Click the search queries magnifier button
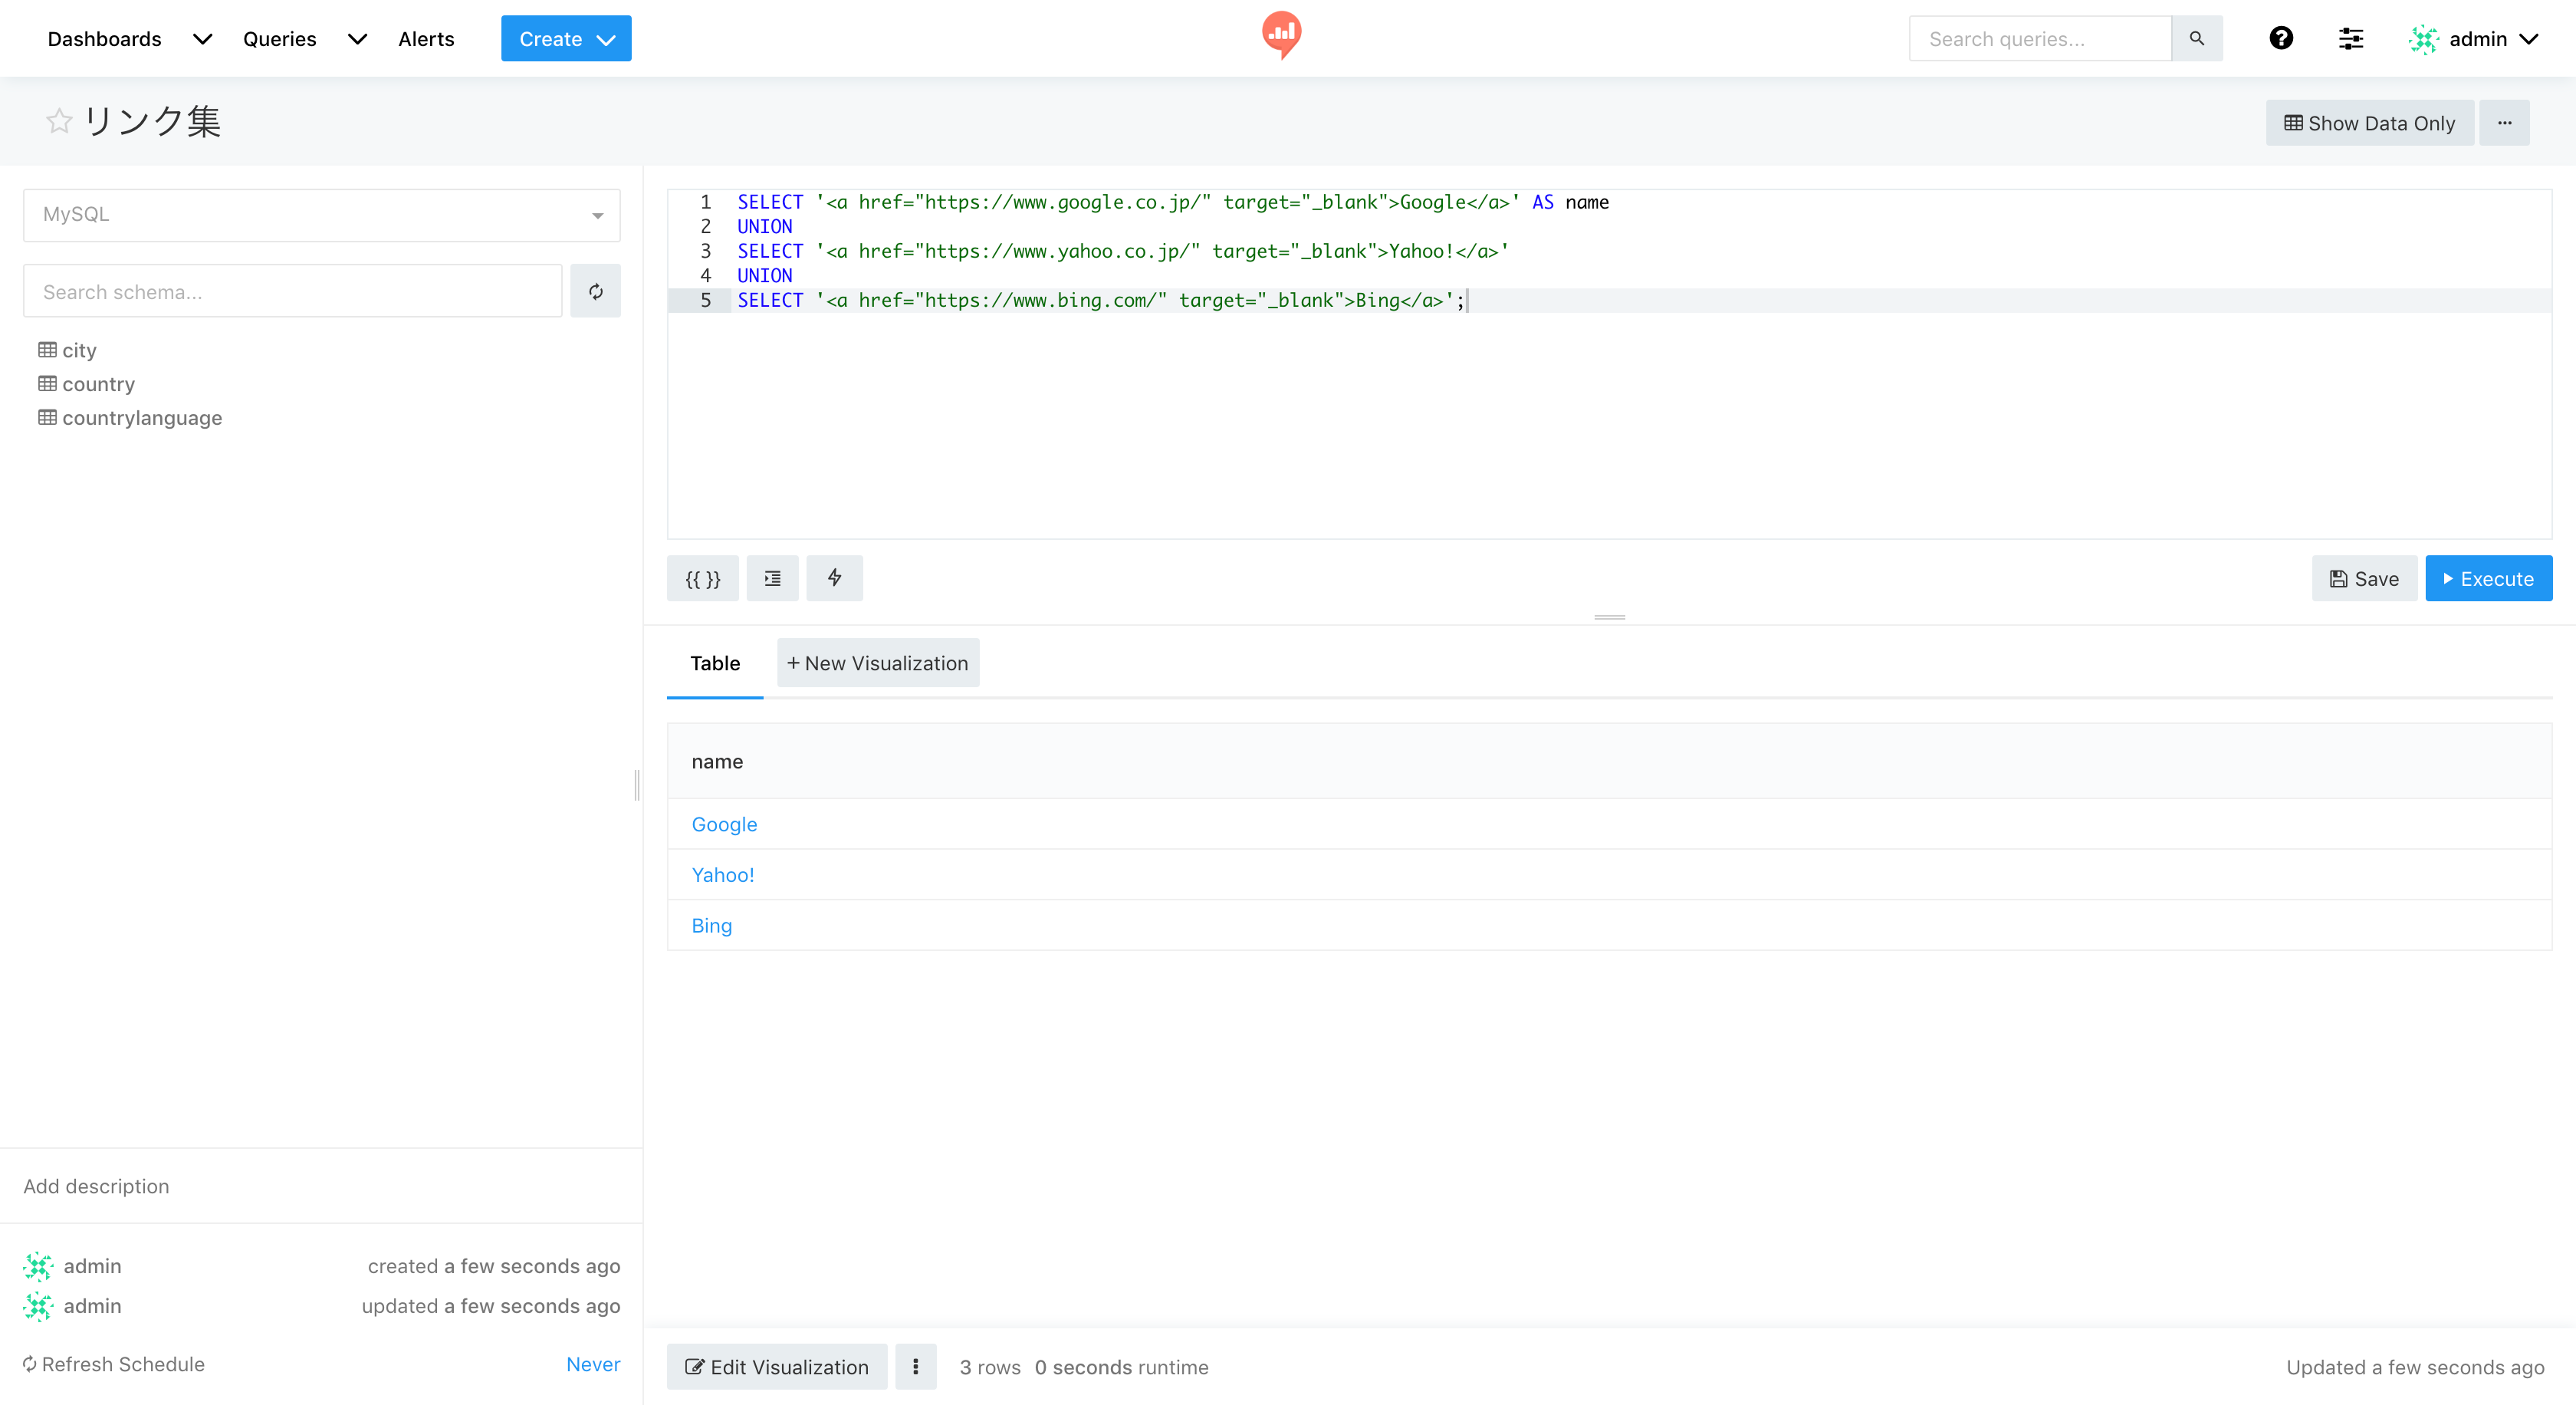This screenshot has height=1405, width=2576. [2197, 39]
